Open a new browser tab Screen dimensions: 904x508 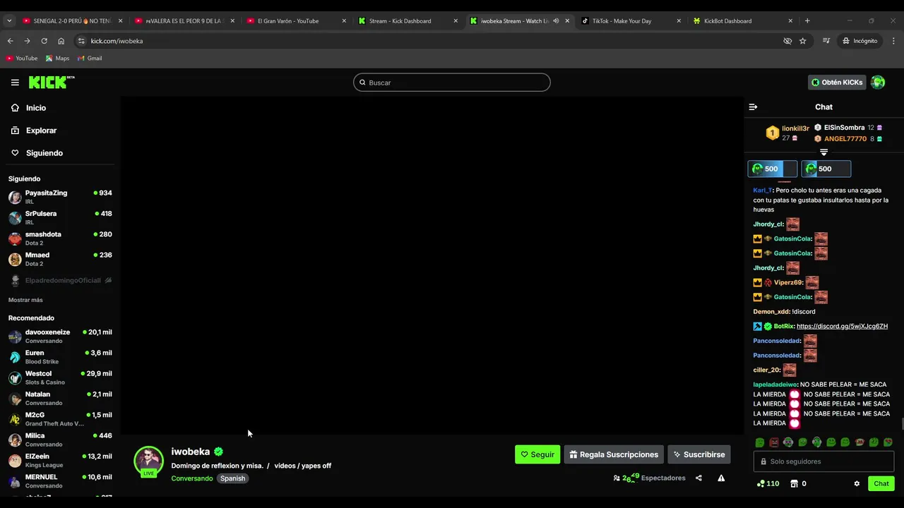pyautogui.click(x=807, y=21)
